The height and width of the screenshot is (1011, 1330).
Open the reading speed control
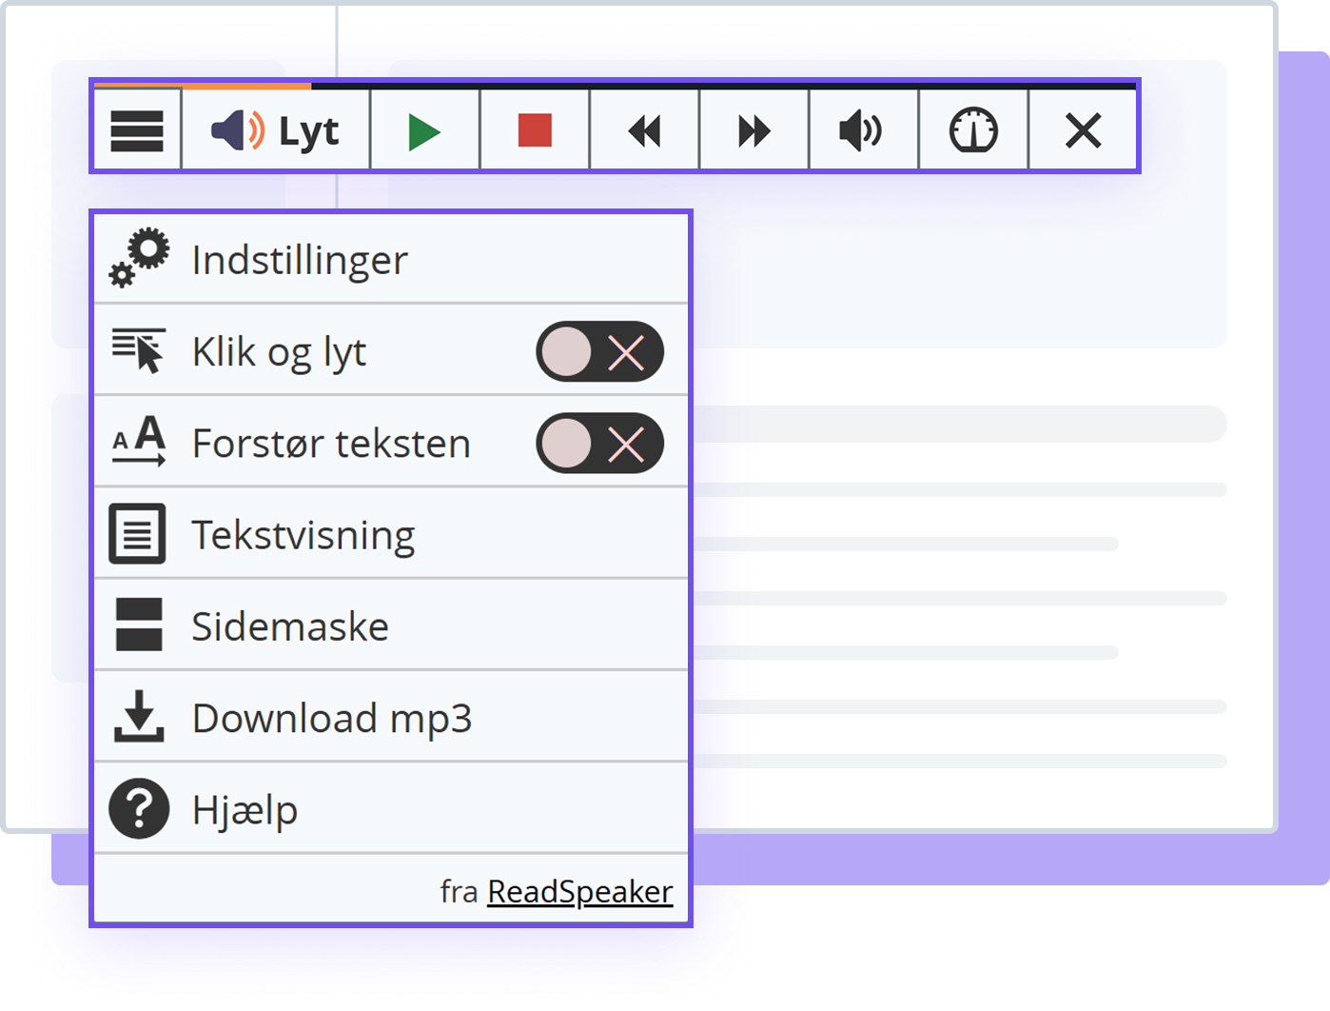(972, 130)
